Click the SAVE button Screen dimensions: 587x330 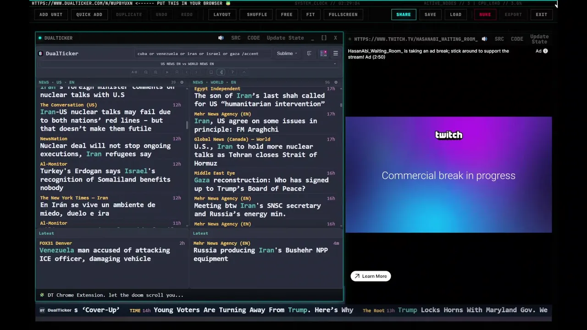[x=430, y=14]
